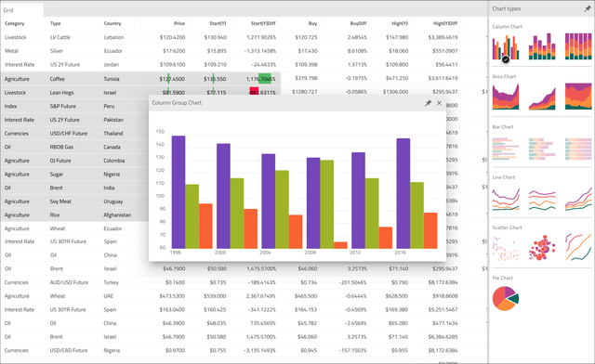Pick the 100% stacked bar chart thumbnail
Image resolution: width=595 pixels, height=364 pixels.
click(578, 149)
